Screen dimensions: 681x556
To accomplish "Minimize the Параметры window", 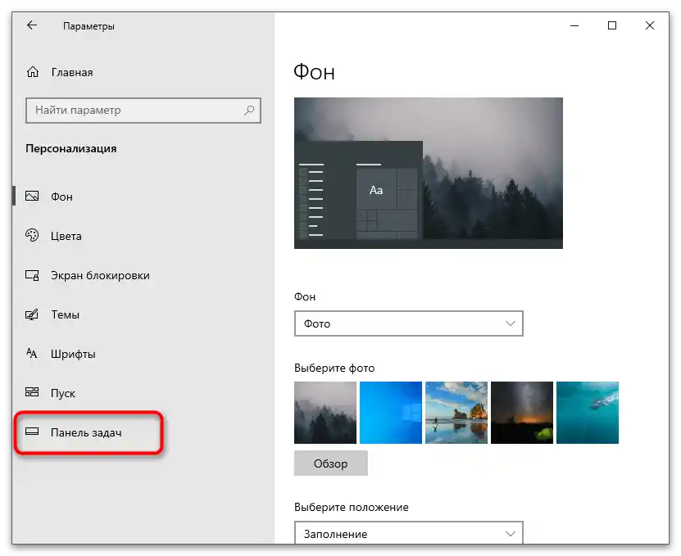I will 574,25.
